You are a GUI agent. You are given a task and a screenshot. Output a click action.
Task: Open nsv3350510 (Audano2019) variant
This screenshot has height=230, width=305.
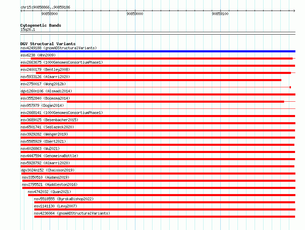pos(46,177)
